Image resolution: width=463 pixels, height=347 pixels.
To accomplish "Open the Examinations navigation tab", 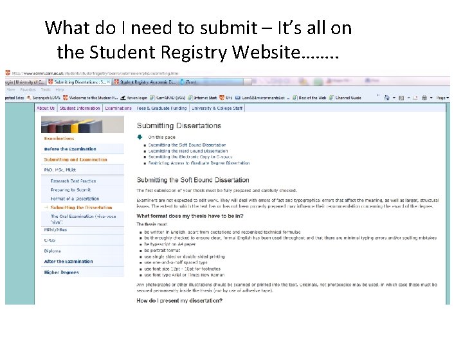I will 118,109.
